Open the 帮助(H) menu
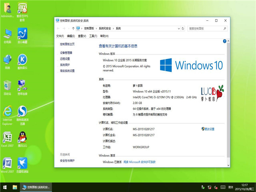The image size is (256, 192). [x=104, y=36]
